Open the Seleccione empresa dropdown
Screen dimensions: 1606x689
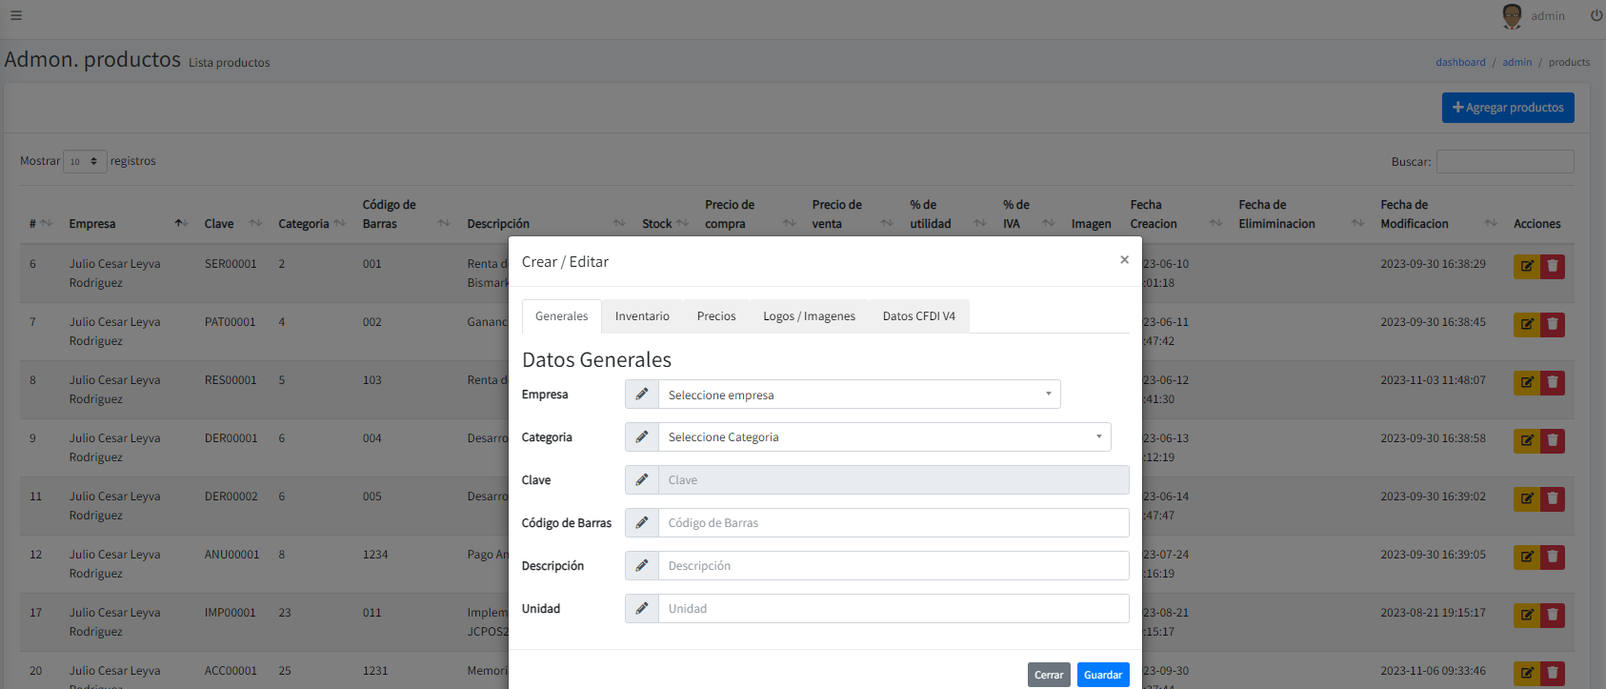(858, 395)
